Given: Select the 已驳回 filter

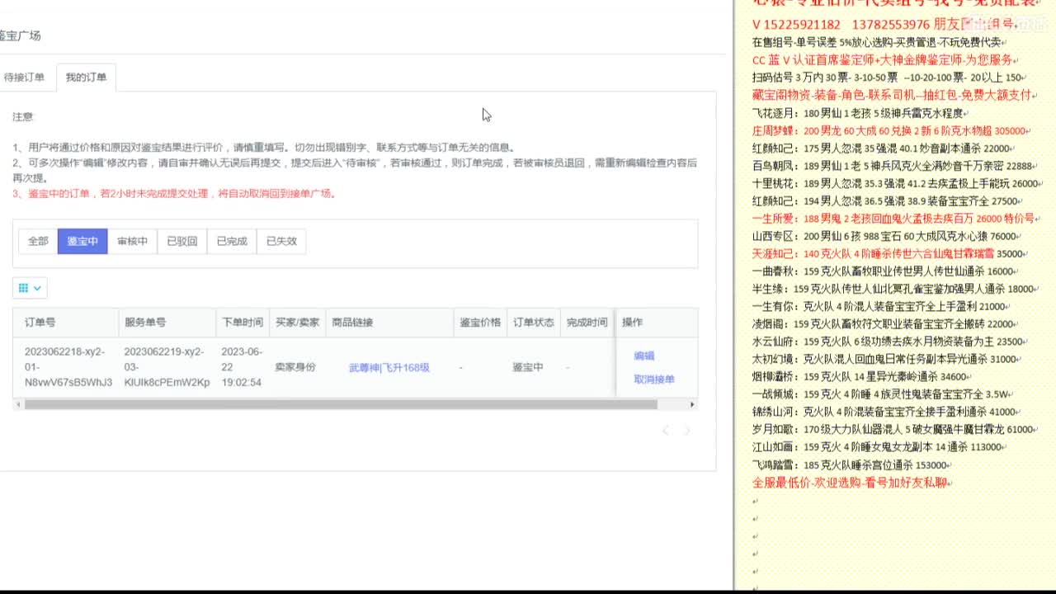Looking at the screenshot, I should tap(181, 241).
